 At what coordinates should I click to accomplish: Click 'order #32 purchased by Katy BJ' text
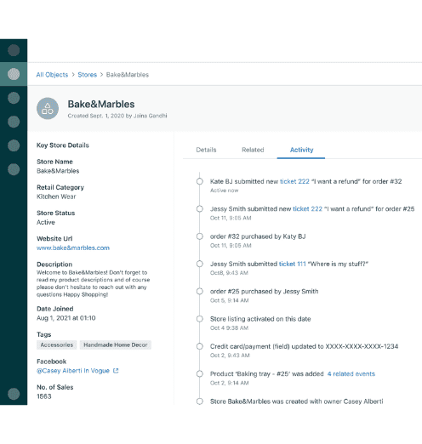point(258,236)
